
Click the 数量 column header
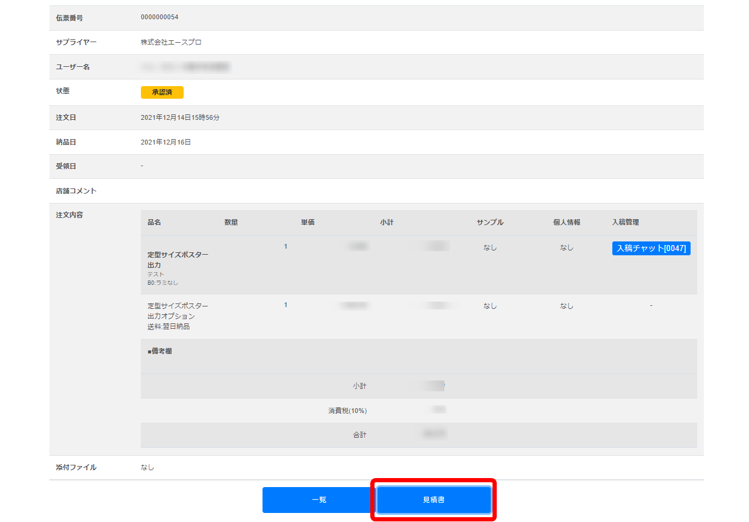[x=231, y=222]
